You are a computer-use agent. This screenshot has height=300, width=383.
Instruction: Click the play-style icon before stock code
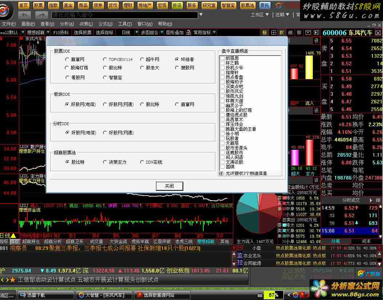316,32
